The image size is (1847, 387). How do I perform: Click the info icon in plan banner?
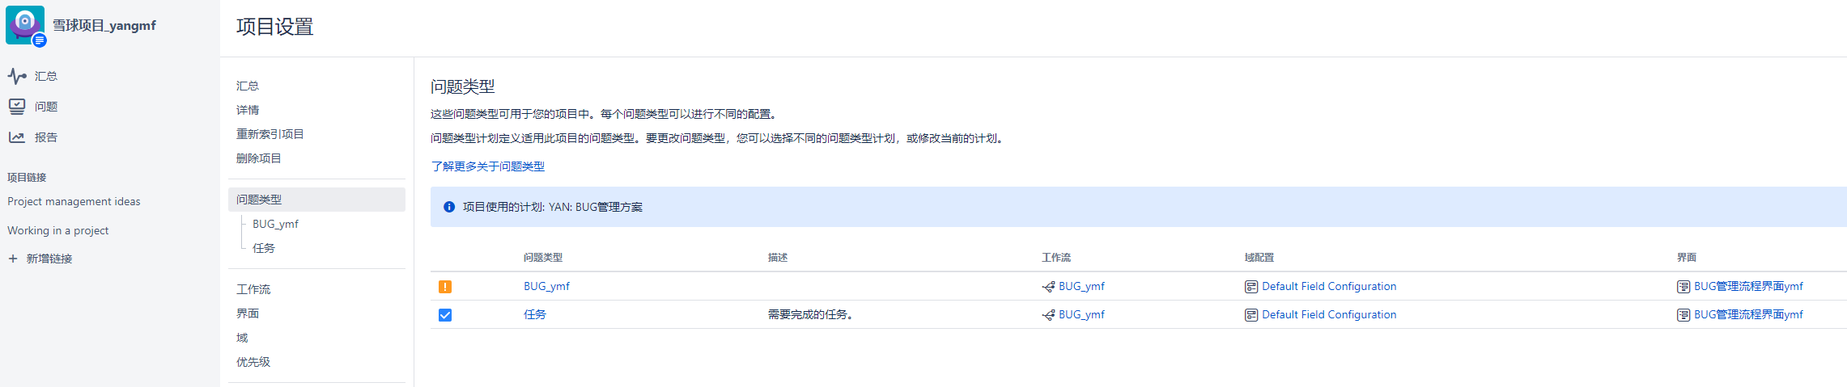(x=449, y=208)
